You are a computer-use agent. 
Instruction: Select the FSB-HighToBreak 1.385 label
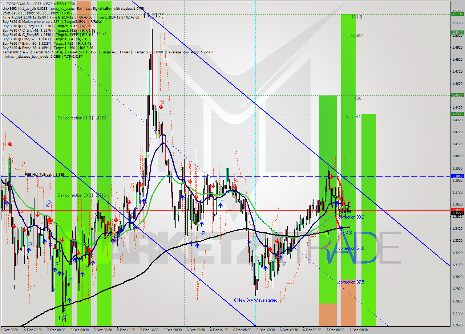pos(44,175)
